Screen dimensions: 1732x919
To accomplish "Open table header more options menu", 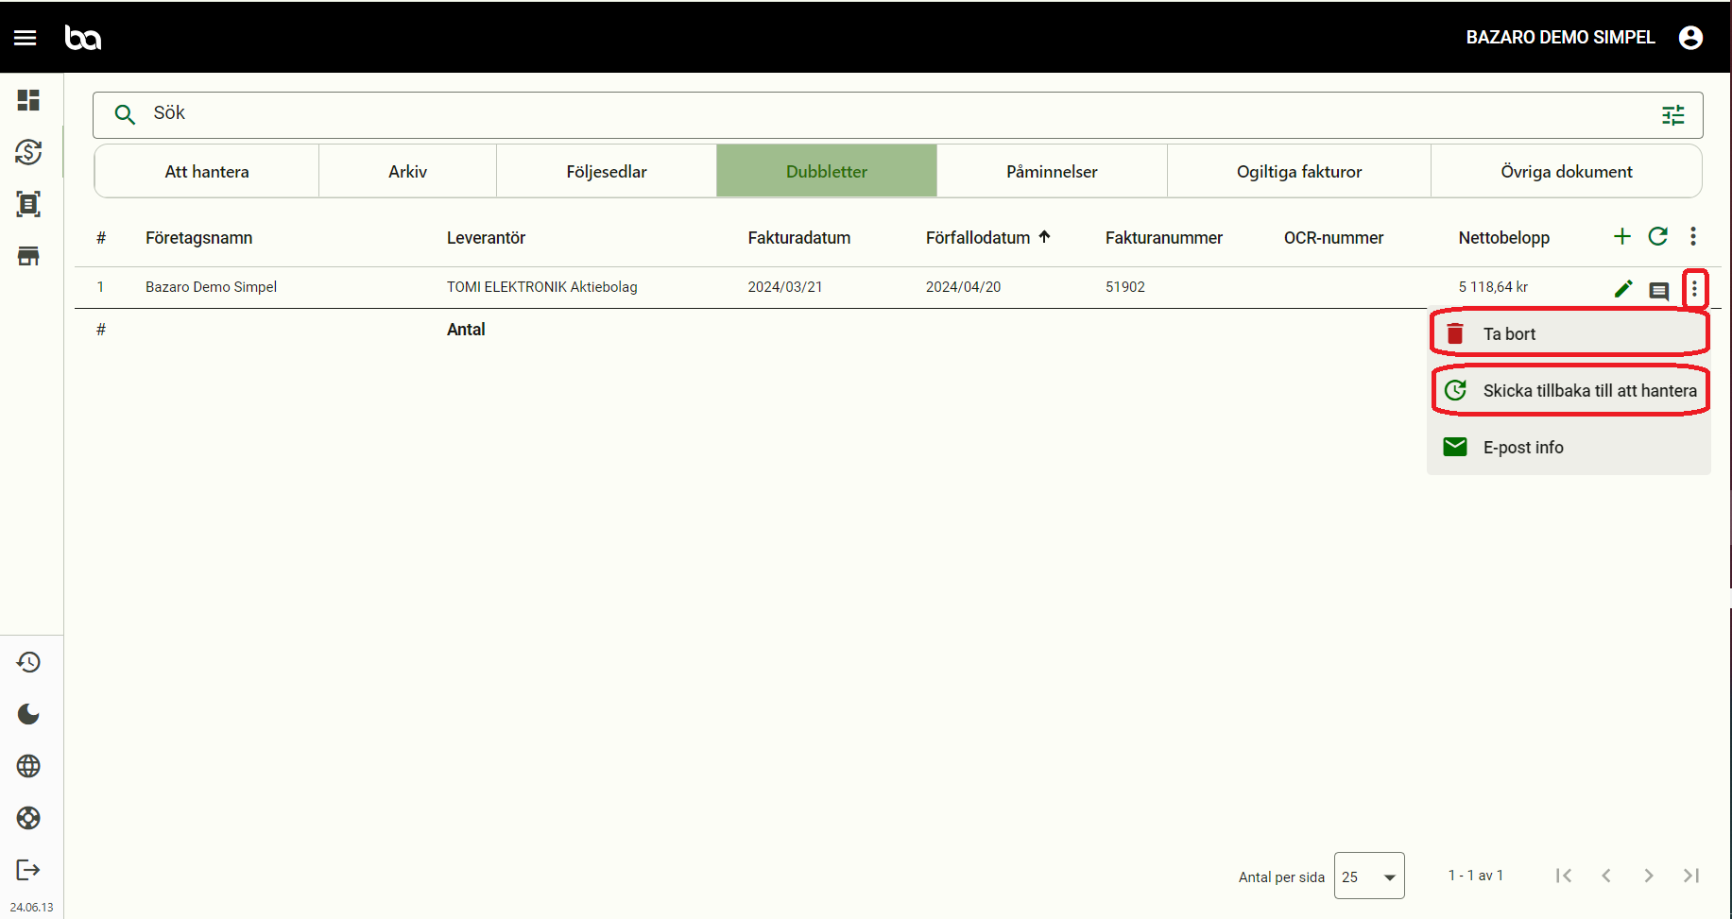I will pyautogui.click(x=1693, y=236).
